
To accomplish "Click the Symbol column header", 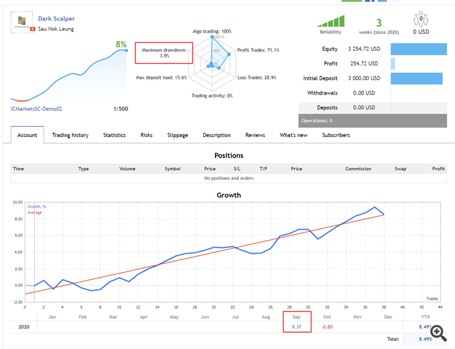I will click(x=173, y=168).
